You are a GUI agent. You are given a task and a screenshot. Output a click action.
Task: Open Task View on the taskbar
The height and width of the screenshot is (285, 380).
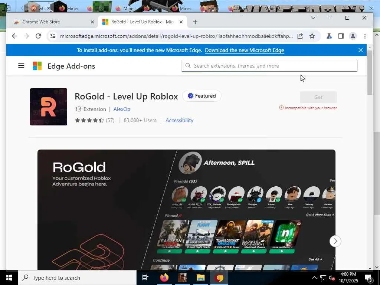(145, 278)
